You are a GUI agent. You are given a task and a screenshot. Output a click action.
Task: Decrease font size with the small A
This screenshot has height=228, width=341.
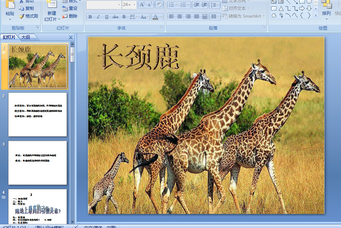coord(150,5)
